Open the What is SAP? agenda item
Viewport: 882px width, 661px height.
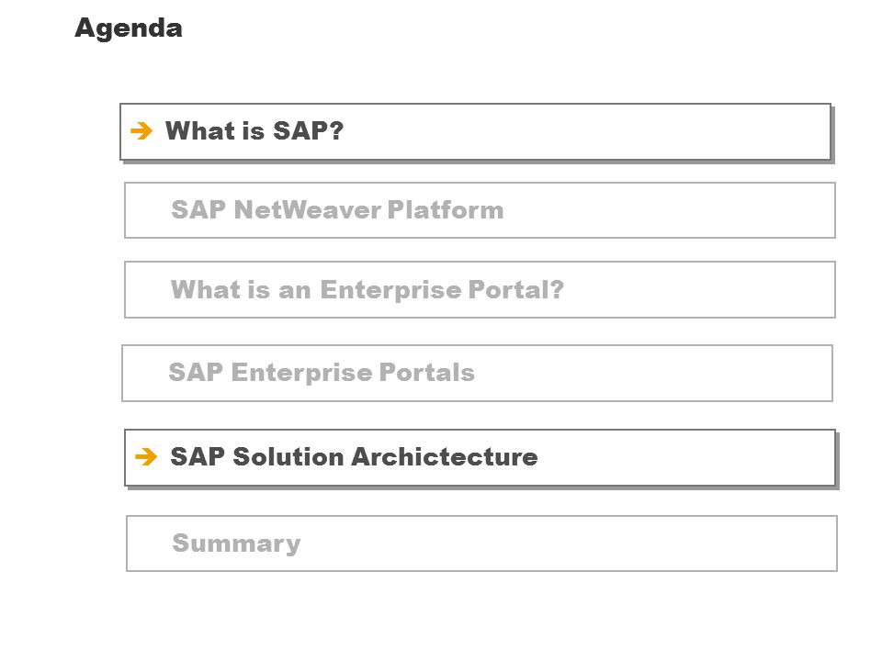pyautogui.click(x=475, y=131)
